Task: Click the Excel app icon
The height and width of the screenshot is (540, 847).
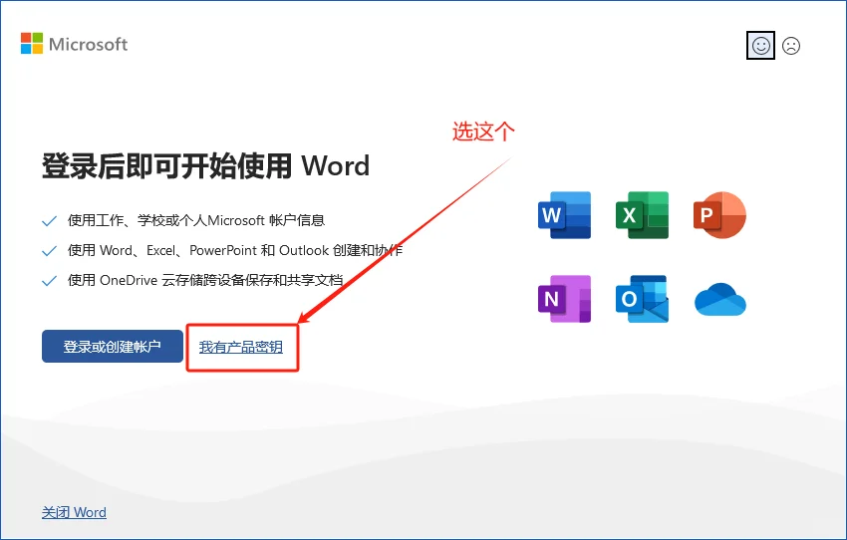Action: [643, 215]
